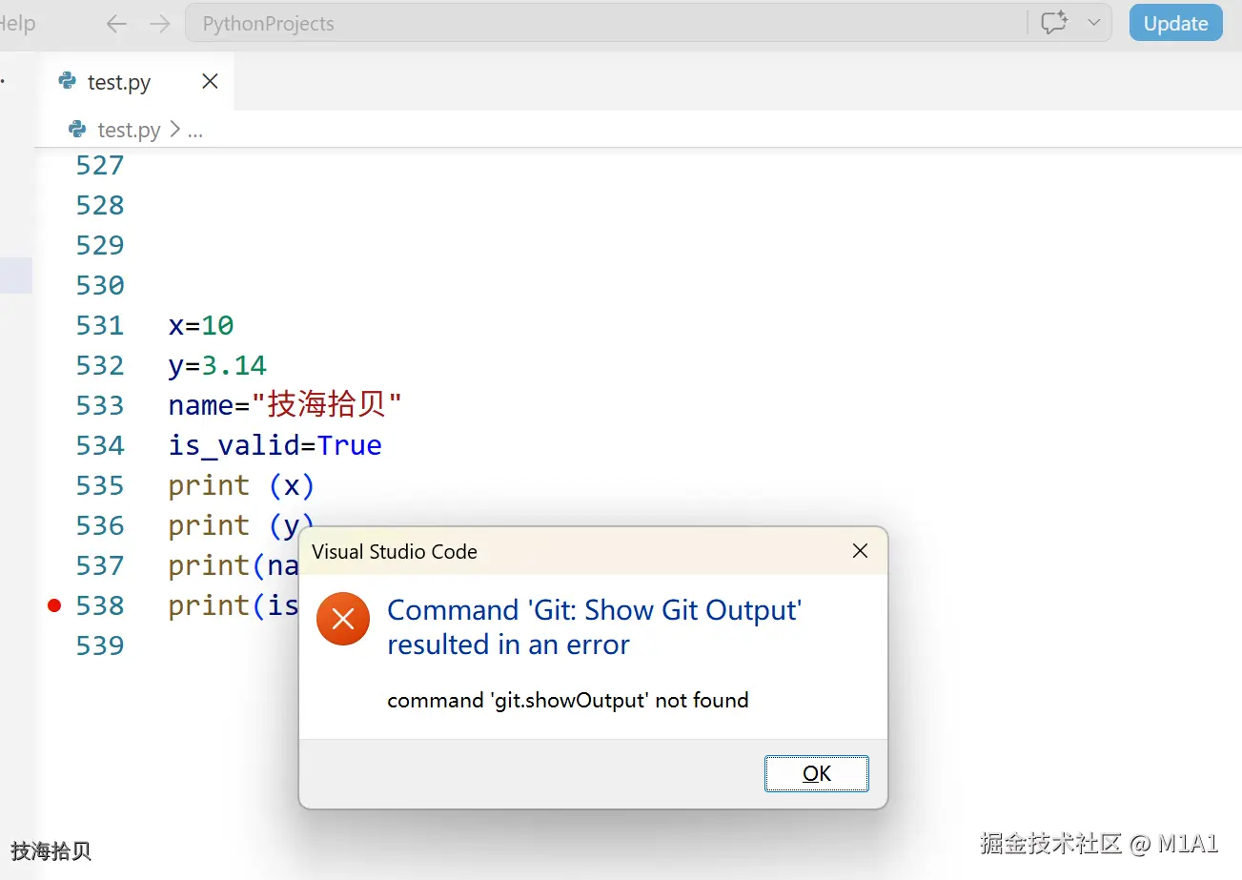Place cursor in the code x=10
The height and width of the screenshot is (880, 1242).
pos(201,326)
